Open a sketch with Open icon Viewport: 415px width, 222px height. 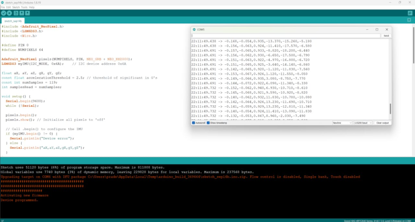pos(22,13)
